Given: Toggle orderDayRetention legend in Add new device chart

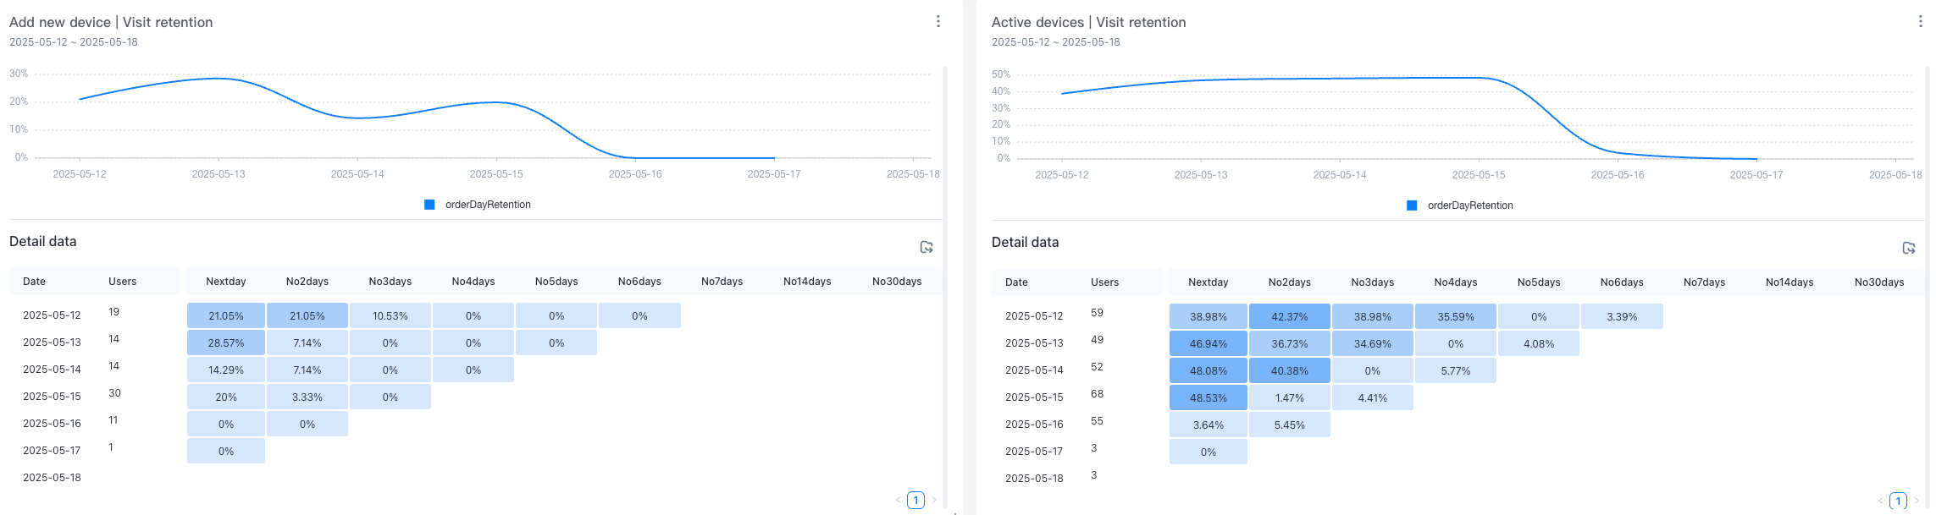Looking at the screenshot, I should 487,205.
